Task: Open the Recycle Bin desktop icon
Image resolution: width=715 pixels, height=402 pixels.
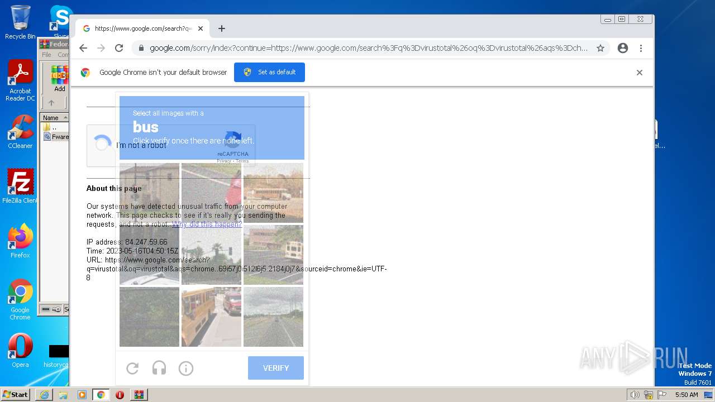Action: click(x=20, y=22)
